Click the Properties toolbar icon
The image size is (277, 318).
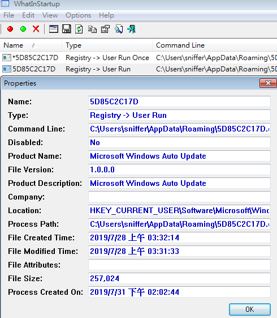coord(105,29)
